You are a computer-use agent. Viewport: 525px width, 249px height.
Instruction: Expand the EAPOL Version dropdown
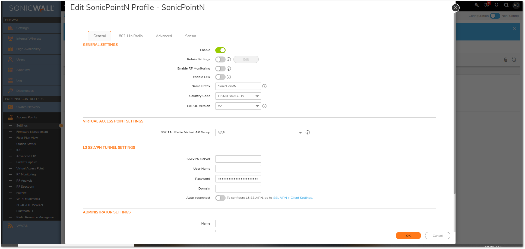(238, 106)
